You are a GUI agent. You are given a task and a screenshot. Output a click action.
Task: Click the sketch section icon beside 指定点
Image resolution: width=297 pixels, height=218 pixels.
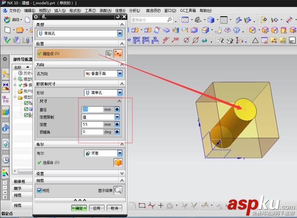pos(109,54)
